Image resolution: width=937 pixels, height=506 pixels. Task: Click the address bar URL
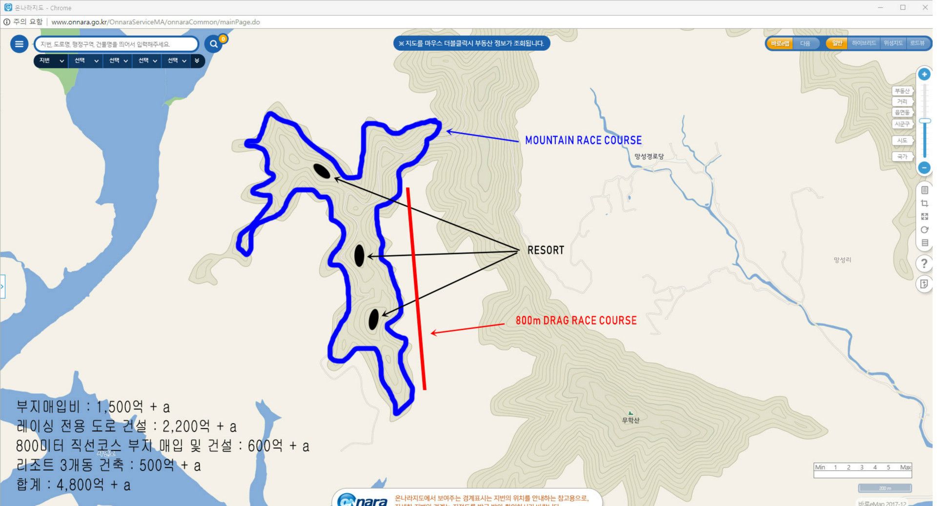pyautogui.click(x=156, y=22)
